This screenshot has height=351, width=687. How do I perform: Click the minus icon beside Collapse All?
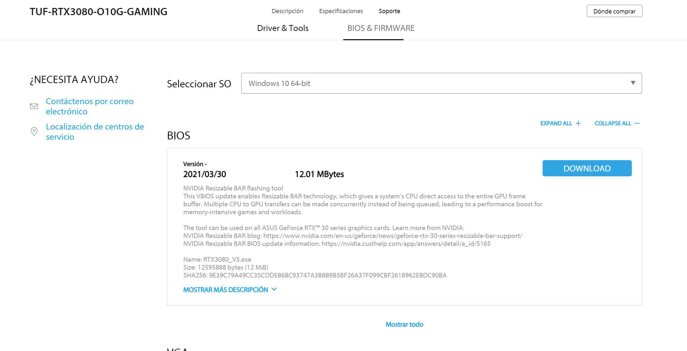[x=637, y=123]
